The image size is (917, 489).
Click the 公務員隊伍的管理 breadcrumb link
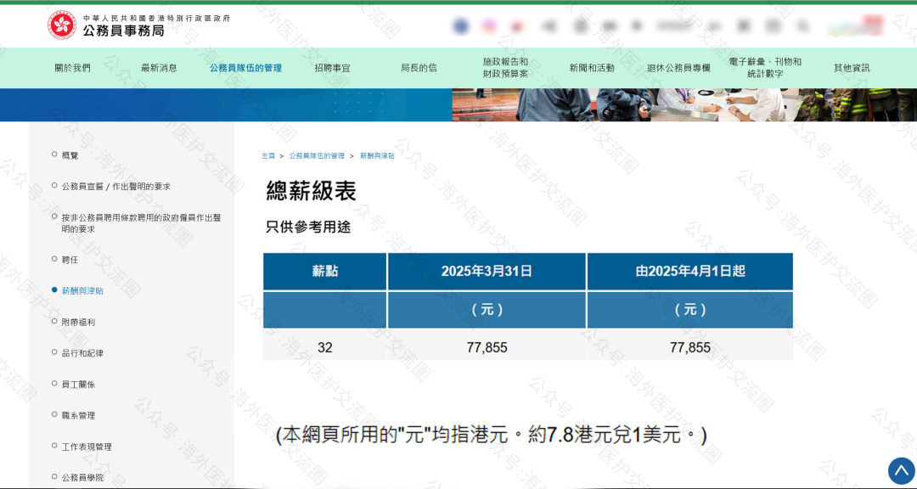tap(317, 156)
